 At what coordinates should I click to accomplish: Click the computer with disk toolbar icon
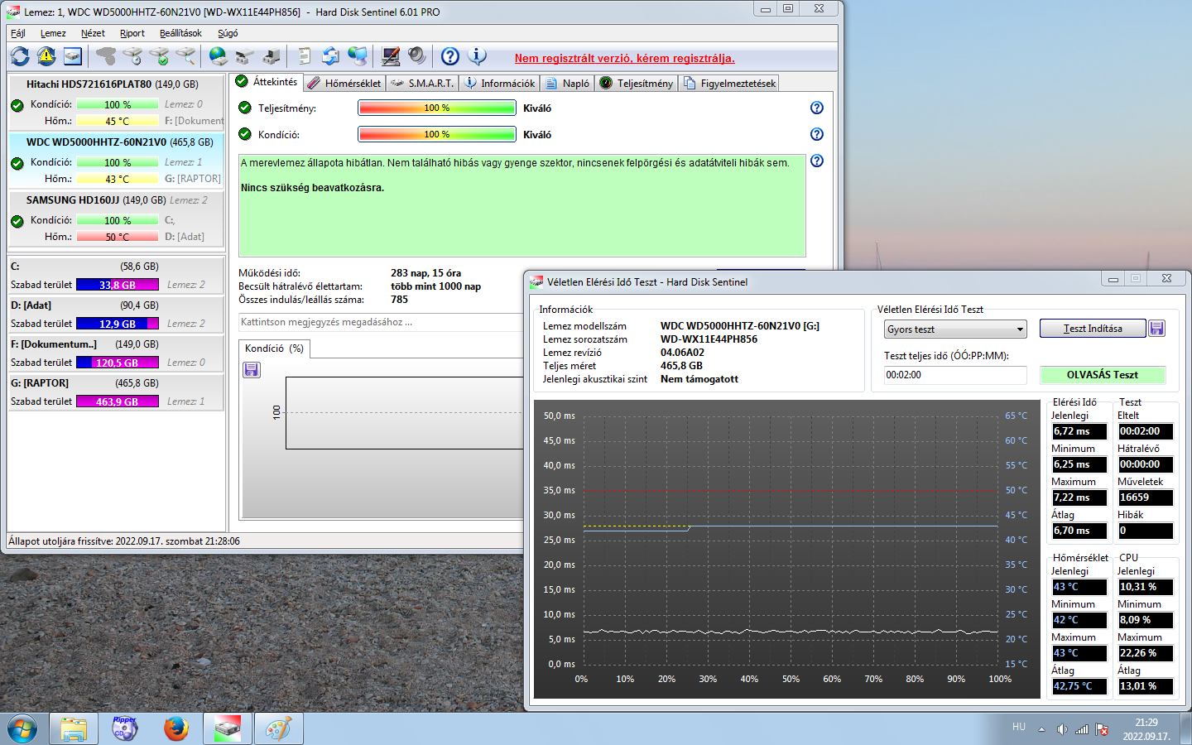click(272, 56)
